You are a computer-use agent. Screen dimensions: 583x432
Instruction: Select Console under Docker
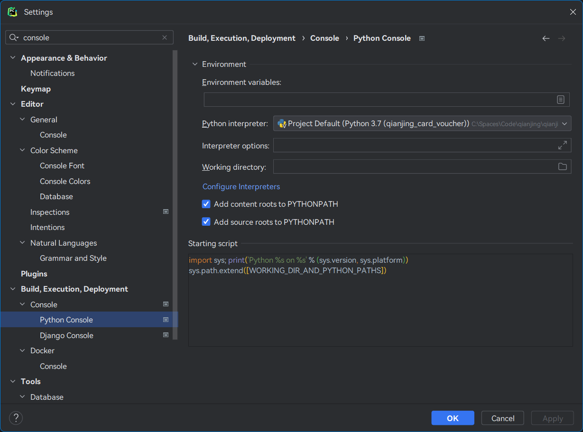53,366
